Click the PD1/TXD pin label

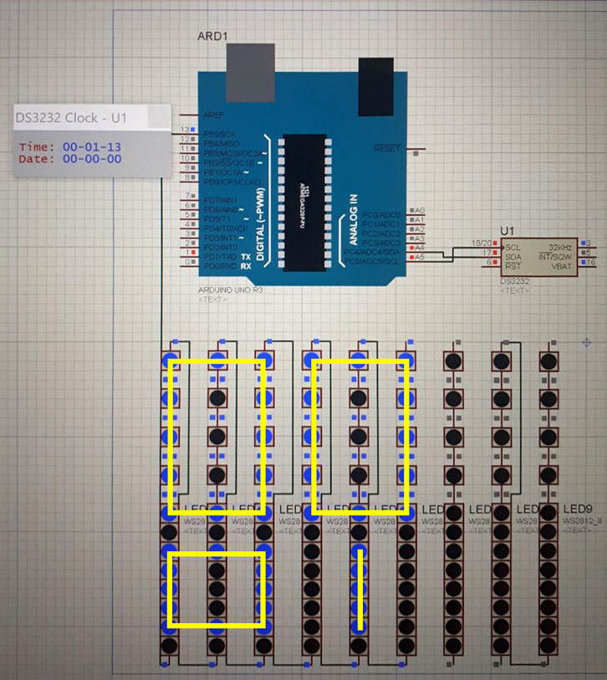tap(220, 257)
